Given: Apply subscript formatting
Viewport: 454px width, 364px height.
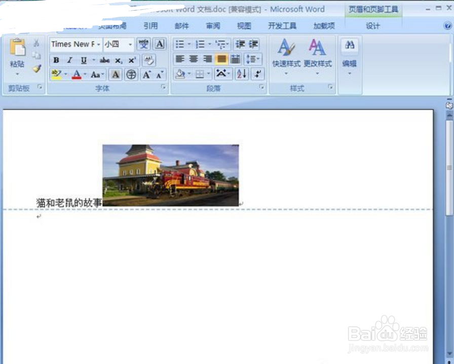Looking at the screenshot, I should (x=119, y=60).
